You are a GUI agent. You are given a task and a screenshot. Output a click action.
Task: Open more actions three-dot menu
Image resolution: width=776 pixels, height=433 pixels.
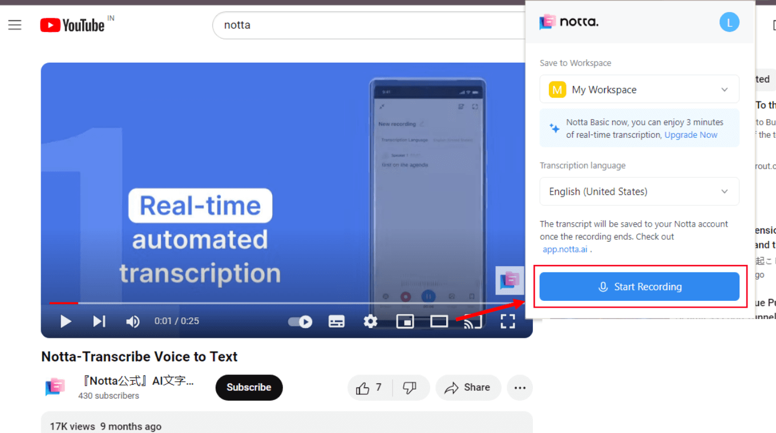click(520, 388)
